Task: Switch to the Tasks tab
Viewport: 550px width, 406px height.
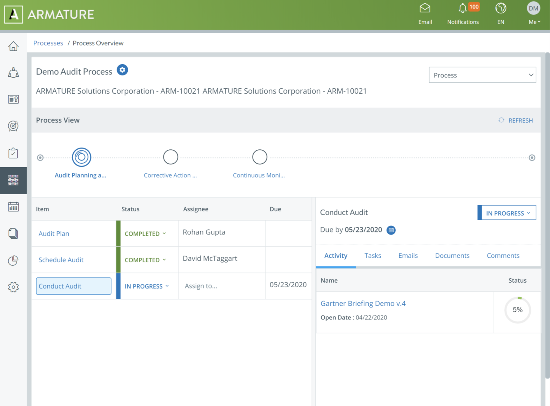Action: pyautogui.click(x=373, y=256)
